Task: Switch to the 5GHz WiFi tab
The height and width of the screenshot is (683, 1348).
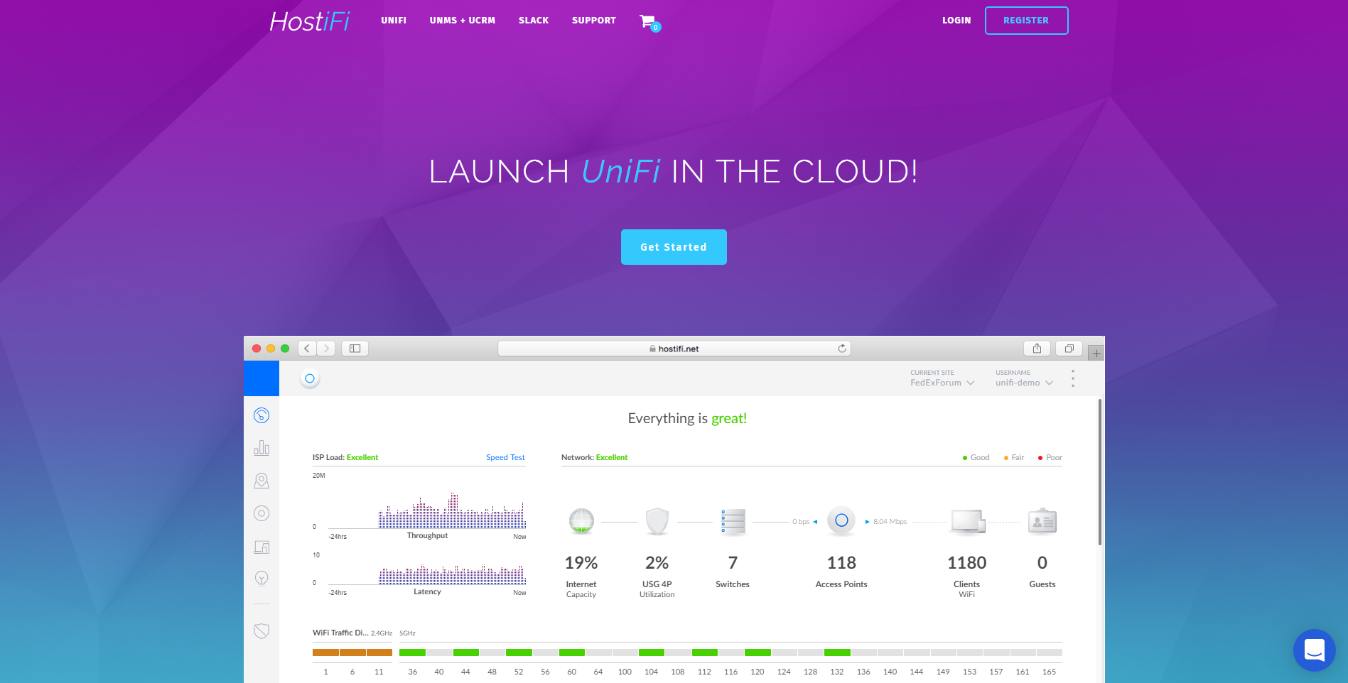Action: point(407,633)
